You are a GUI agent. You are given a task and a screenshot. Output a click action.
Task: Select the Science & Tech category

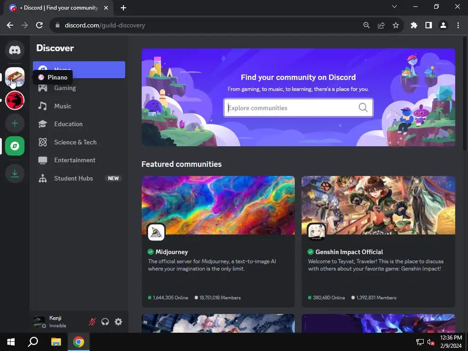click(79, 142)
